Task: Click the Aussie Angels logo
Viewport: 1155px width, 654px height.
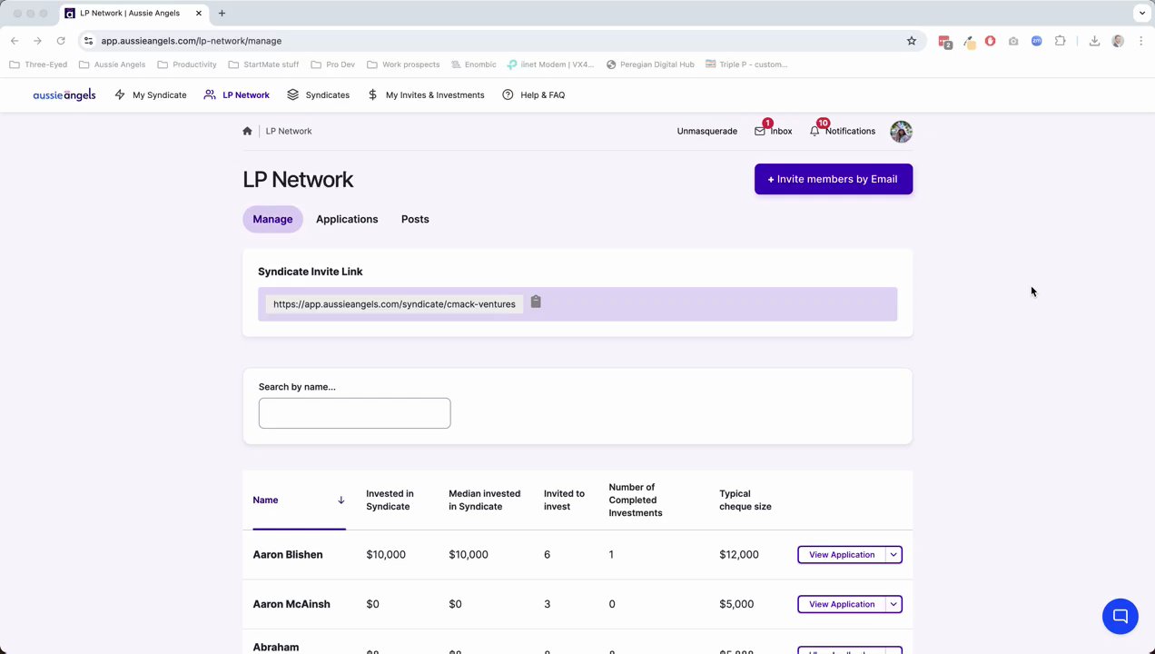Action: tap(64, 95)
